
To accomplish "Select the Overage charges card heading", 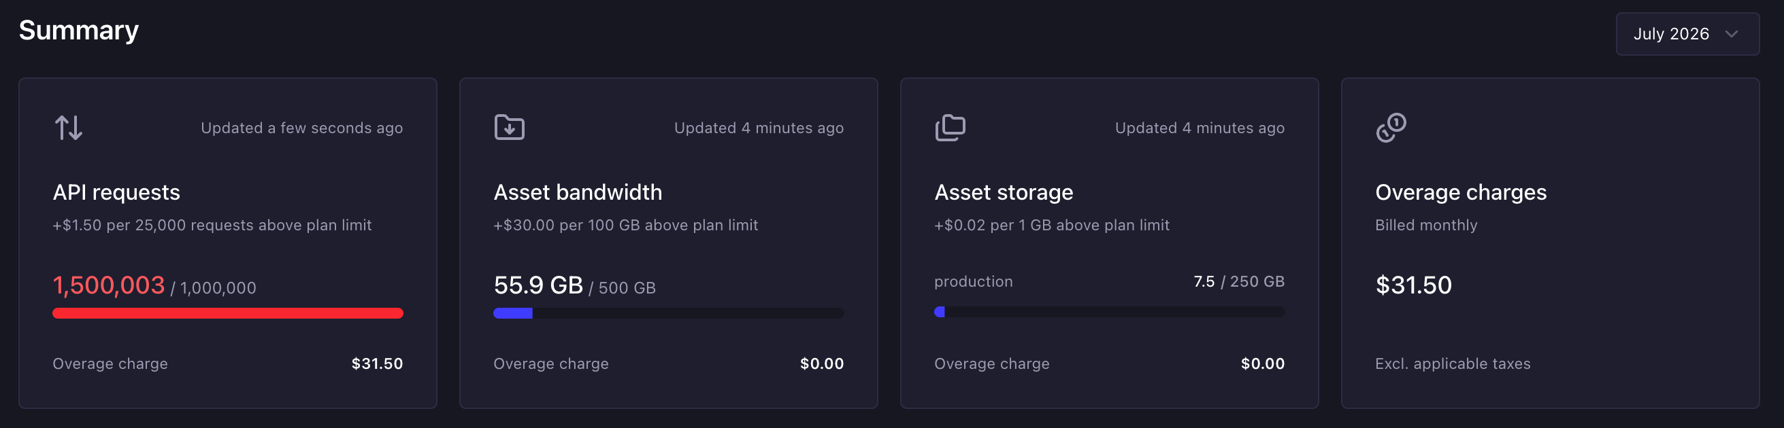I will point(1461,192).
